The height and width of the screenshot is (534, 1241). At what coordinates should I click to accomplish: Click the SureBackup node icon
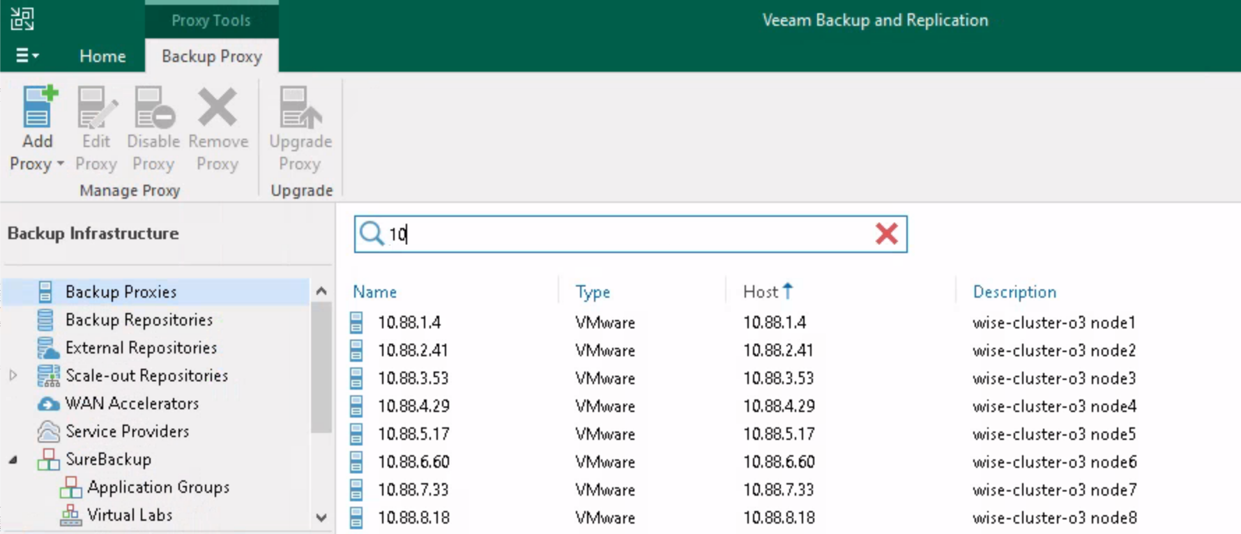[48, 459]
